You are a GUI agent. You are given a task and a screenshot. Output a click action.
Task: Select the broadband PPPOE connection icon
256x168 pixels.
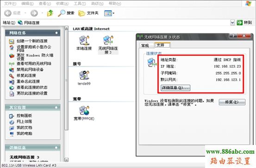pyautogui.click(x=84, y=113)
